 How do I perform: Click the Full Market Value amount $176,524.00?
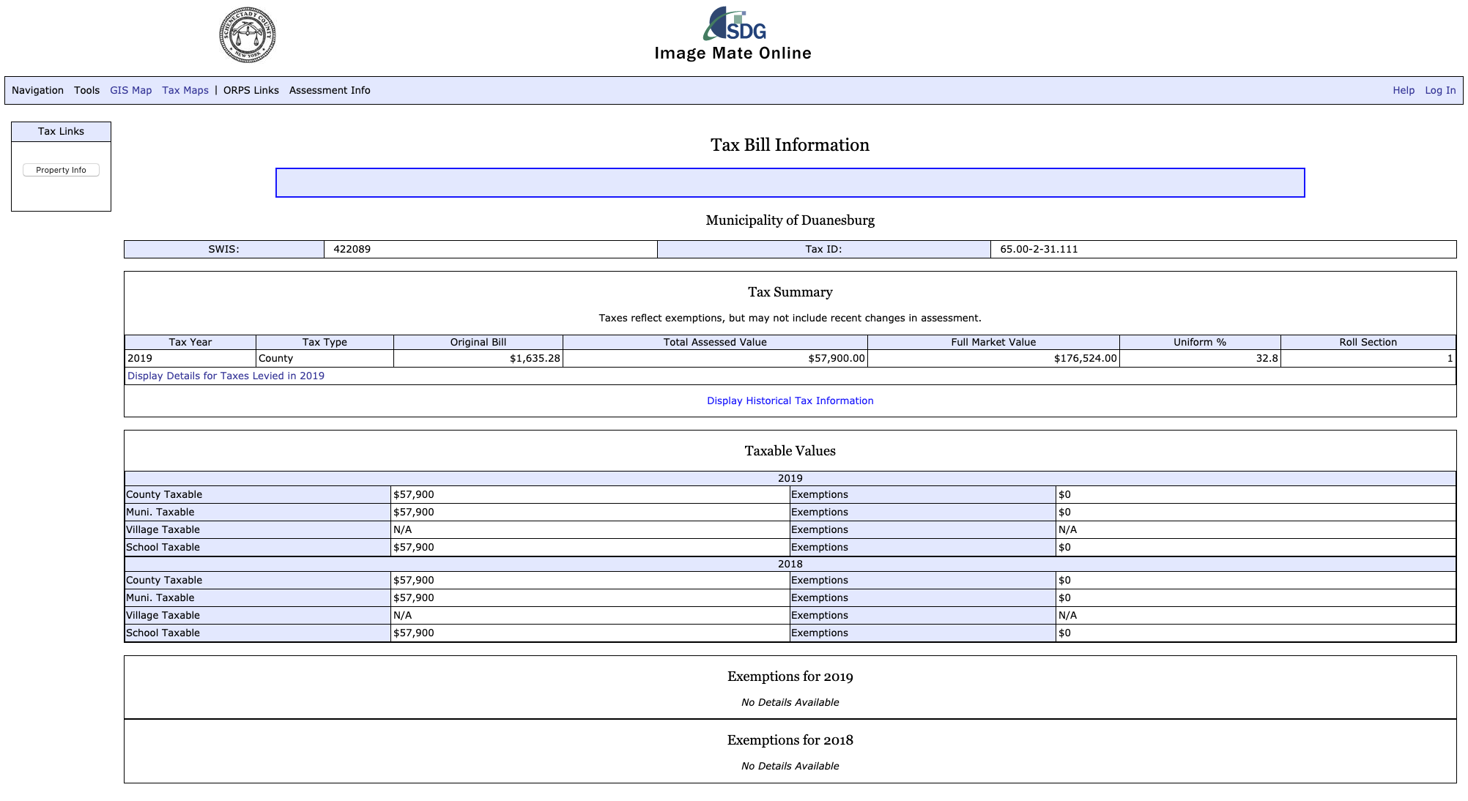[x=1085, y=358]
